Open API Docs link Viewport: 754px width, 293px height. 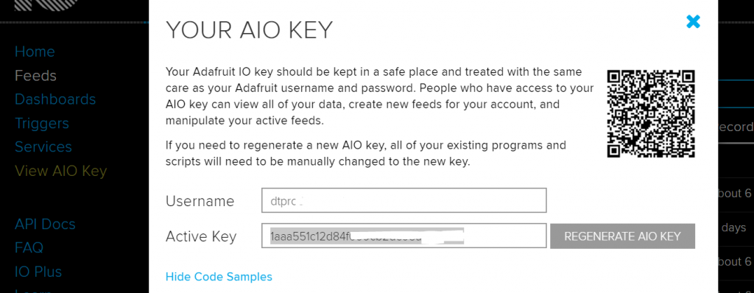pyautogui.click(x=45, y=224)
